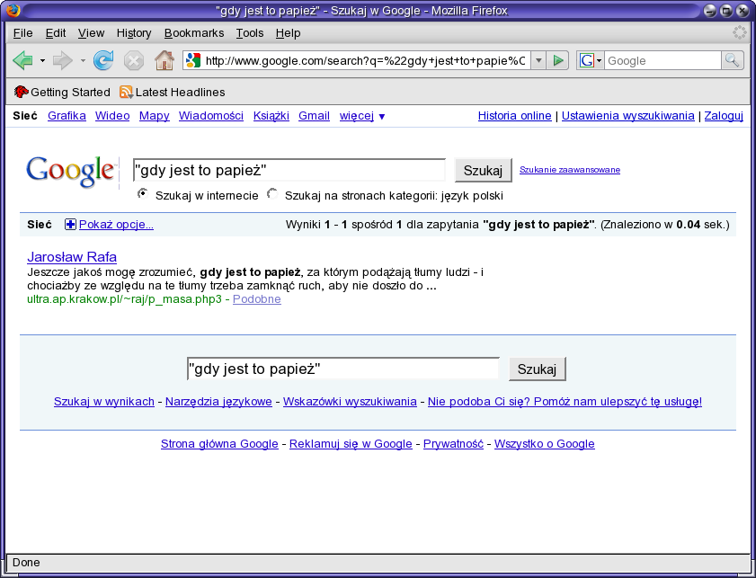Click the Prywatność link
The width and height of the screenshot is (756, 578).
453,443
